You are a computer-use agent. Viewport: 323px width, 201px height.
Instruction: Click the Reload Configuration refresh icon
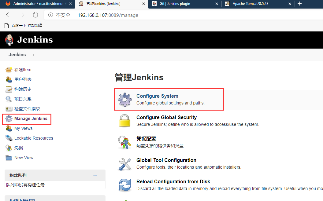[x=124, y=185]
